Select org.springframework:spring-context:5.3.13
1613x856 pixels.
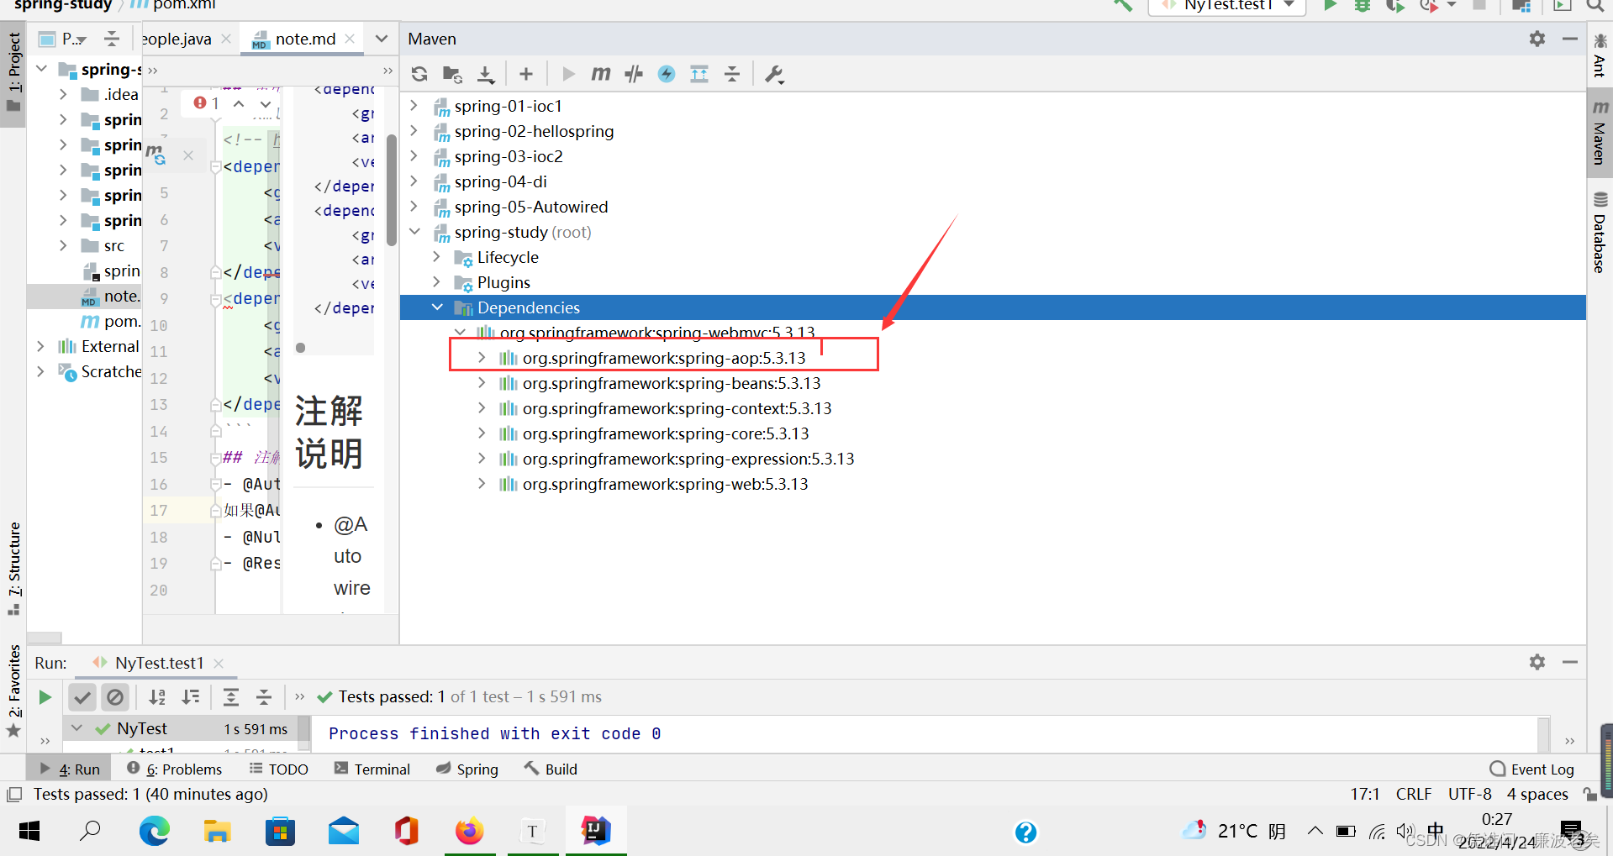[x=677, y=408]
